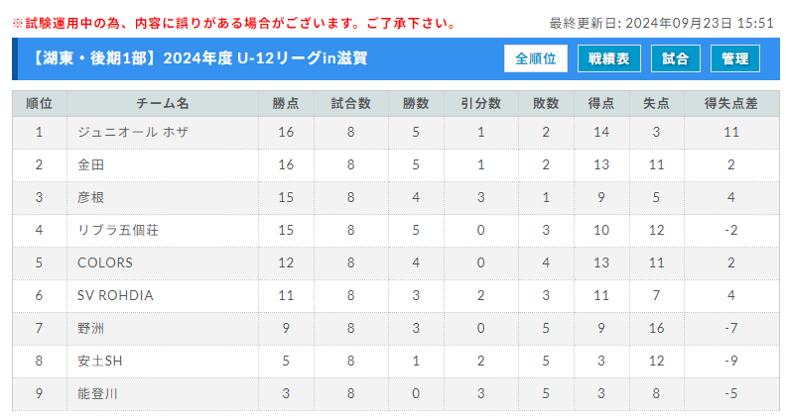This screenshot has width=786, height=418.
Task: Select the 安土SH team row
Action: click(x=396, y=361)
